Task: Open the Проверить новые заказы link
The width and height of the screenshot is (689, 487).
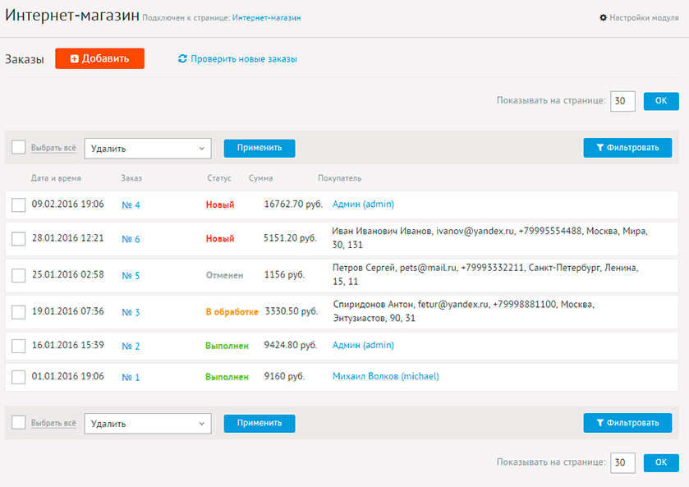Action: 244,59
